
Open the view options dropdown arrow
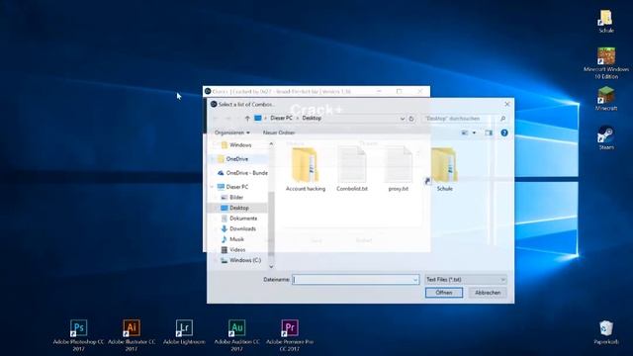tap(474, 133)
